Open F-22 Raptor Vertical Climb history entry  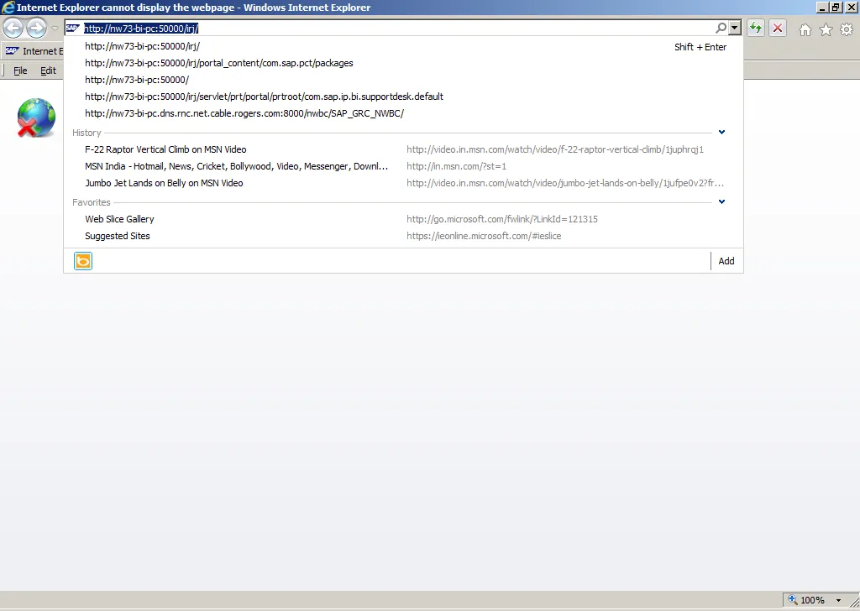coord(404,149)
